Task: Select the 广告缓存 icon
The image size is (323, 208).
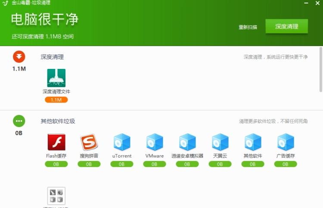Action: [286, 142]
